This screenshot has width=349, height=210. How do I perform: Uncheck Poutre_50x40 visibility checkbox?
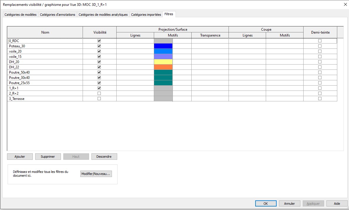coord(99,72)
